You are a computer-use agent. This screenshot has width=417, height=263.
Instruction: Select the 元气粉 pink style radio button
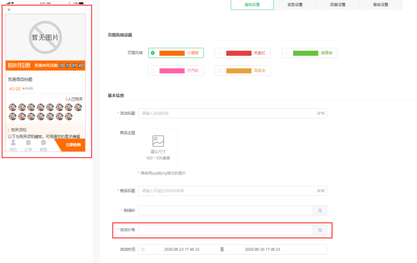[153, 71]
